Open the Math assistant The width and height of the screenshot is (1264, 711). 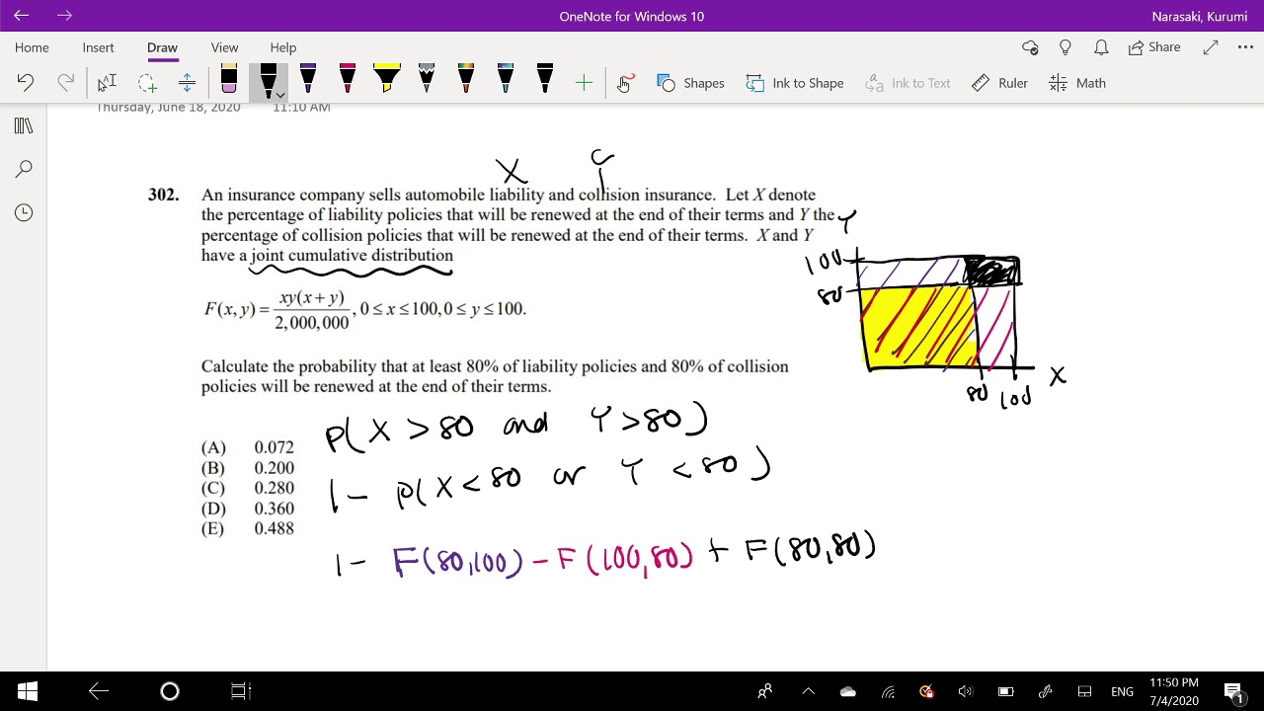(x=1077, y=83)
